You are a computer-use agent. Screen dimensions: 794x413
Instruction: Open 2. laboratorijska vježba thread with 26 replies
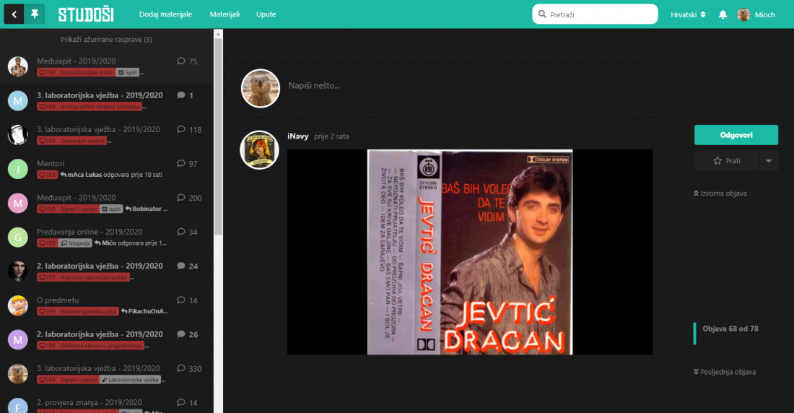(100, 334)
